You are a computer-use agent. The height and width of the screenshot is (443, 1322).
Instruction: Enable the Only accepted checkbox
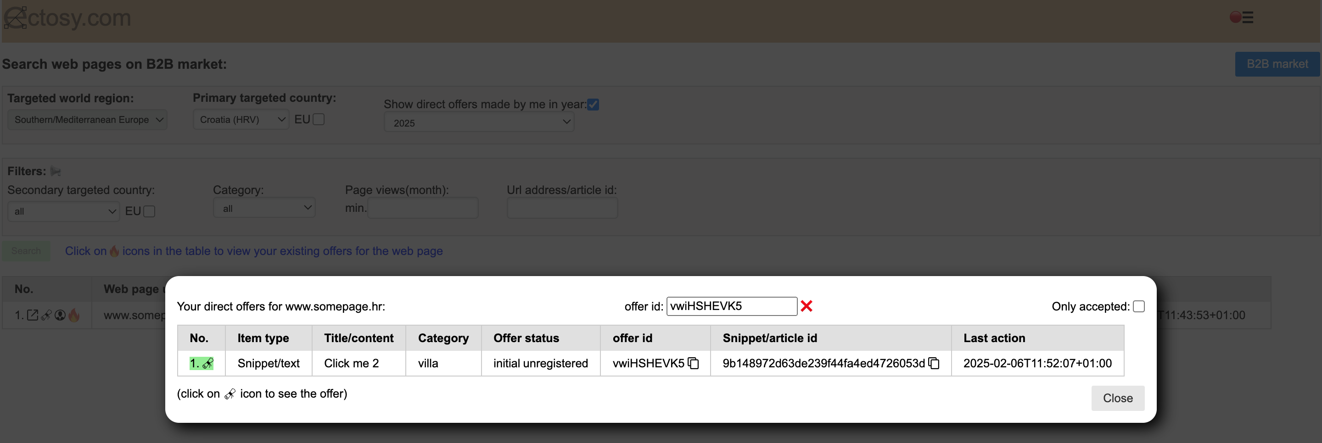tap(1139, 306)
